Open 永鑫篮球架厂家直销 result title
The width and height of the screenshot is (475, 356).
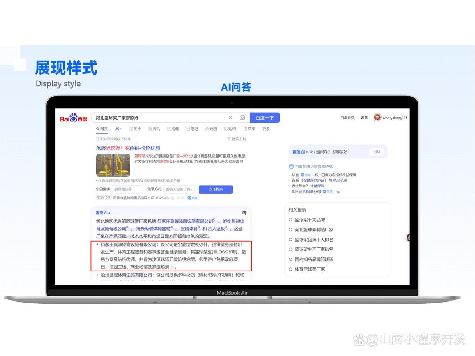(128, 148)
